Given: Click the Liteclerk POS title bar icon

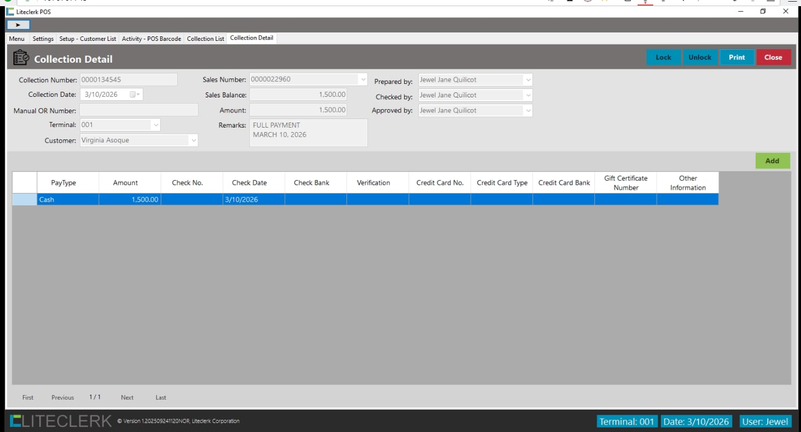Looking at the screenshot, I should (x=10, y=11).
